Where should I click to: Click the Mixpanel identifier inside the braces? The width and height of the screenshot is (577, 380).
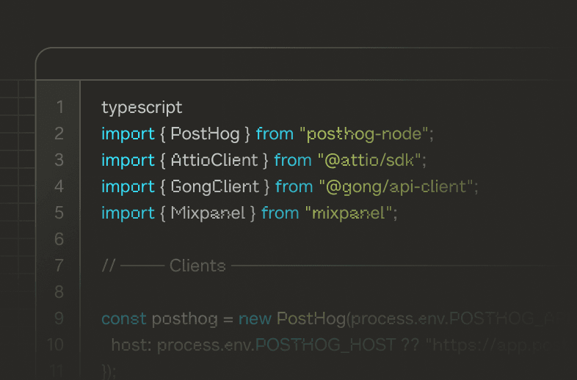[x=208, y=213]
